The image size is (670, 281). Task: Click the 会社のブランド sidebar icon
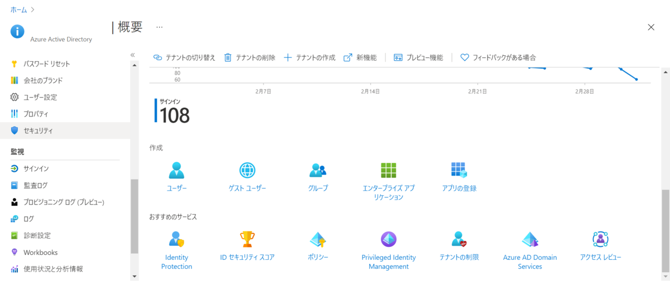pyautogui.click(x=15, y=80)
